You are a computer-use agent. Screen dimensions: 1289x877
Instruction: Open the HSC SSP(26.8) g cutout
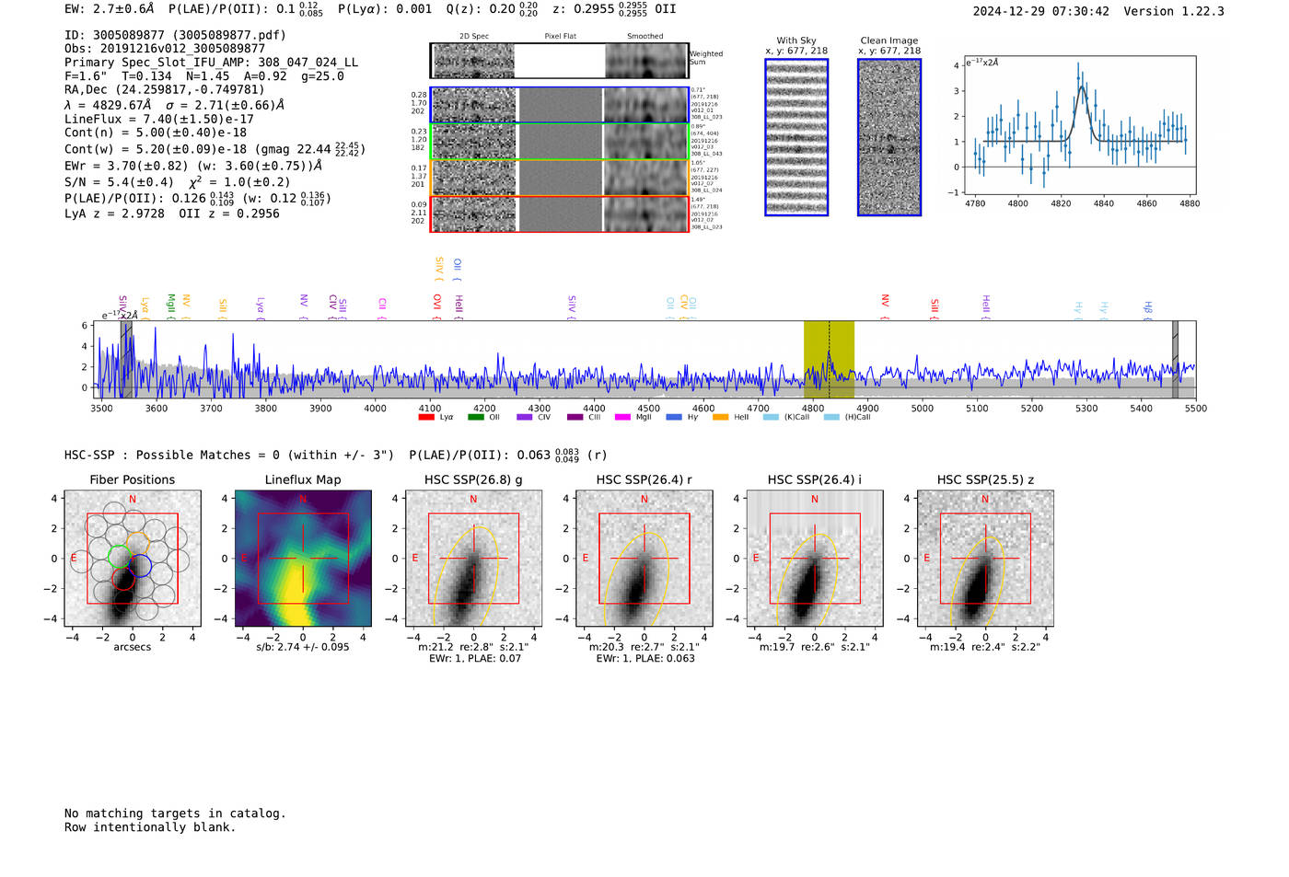473,559
